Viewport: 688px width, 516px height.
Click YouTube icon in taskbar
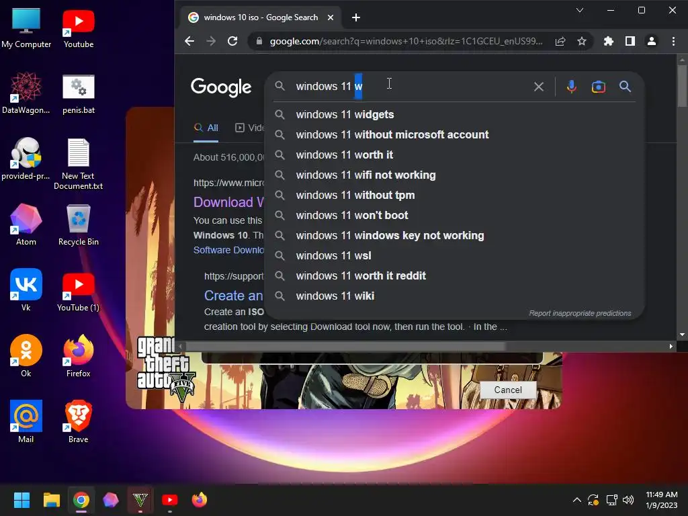pyautogui.click(x=170, y=500)
